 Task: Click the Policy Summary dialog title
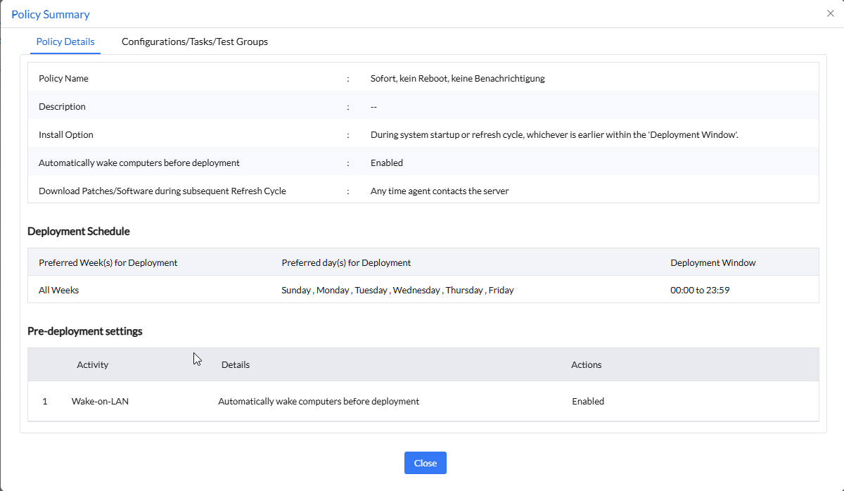(x=51, y=14)
